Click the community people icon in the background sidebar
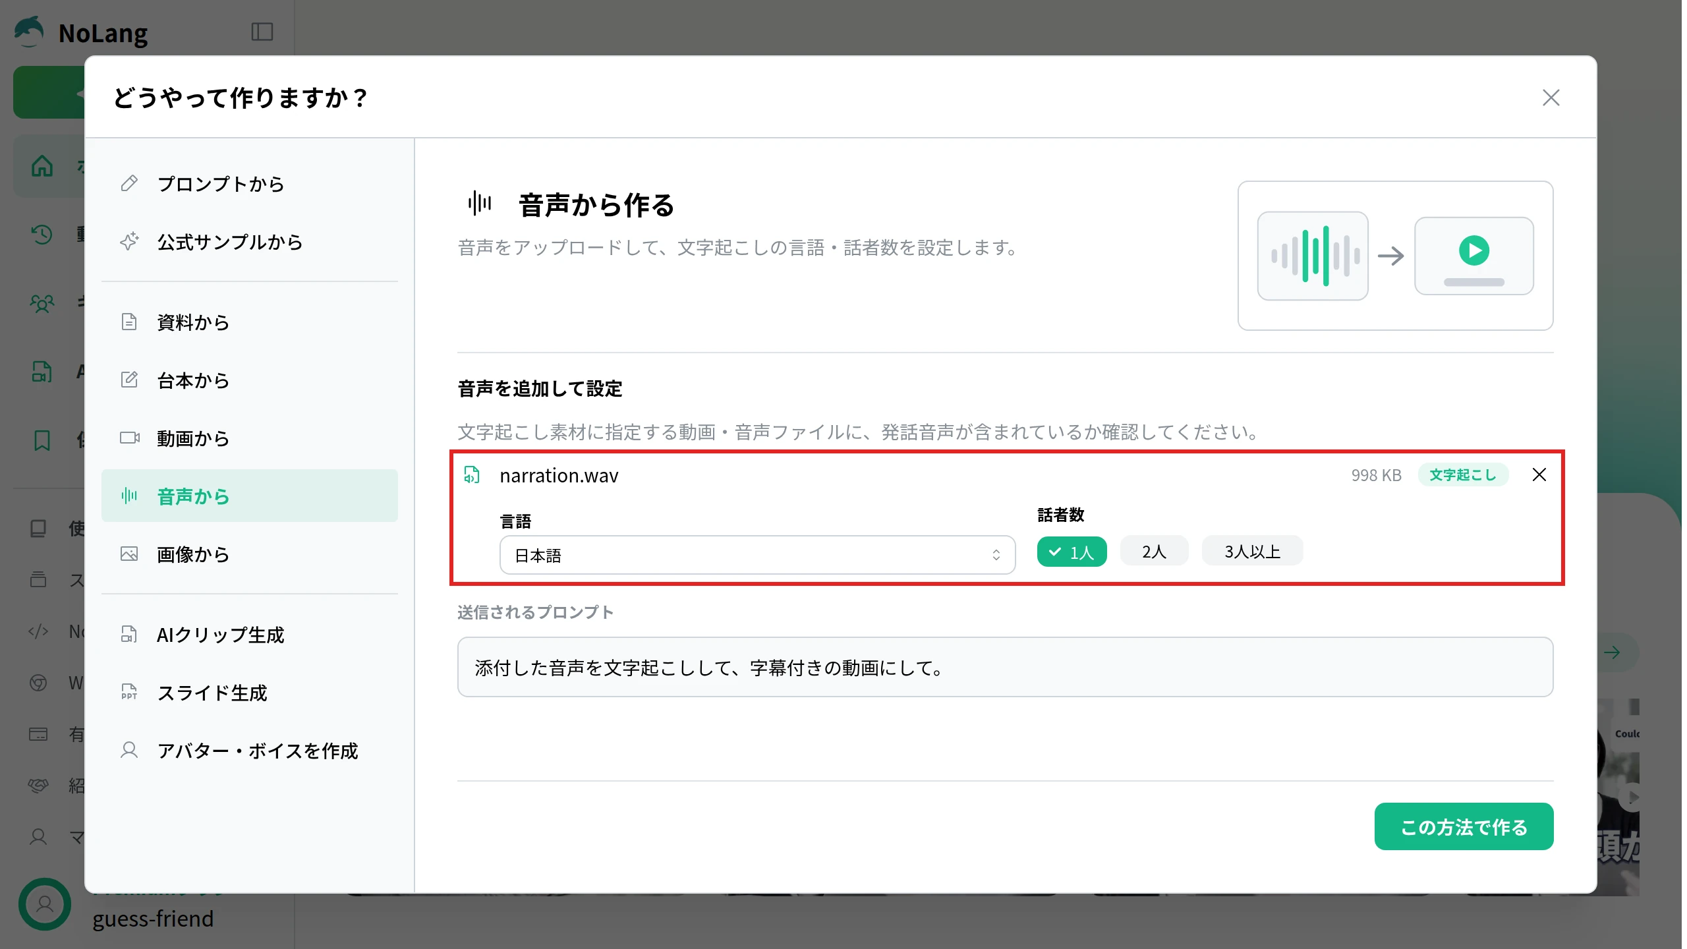1687x949 pixels. pos(42,302)
